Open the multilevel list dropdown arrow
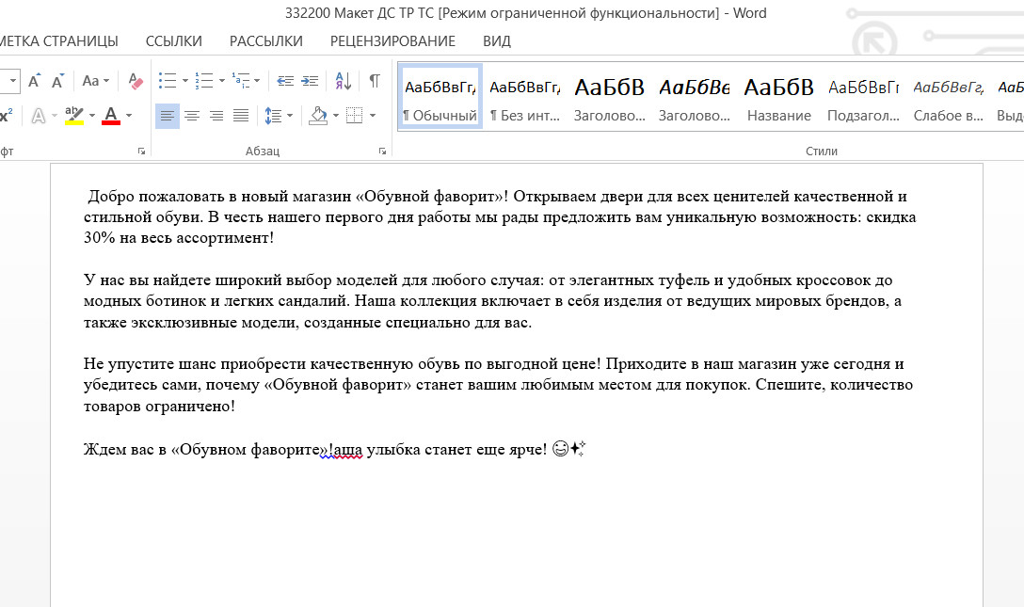This screenshot has width=1024, height=607. (x=257, y=81)
